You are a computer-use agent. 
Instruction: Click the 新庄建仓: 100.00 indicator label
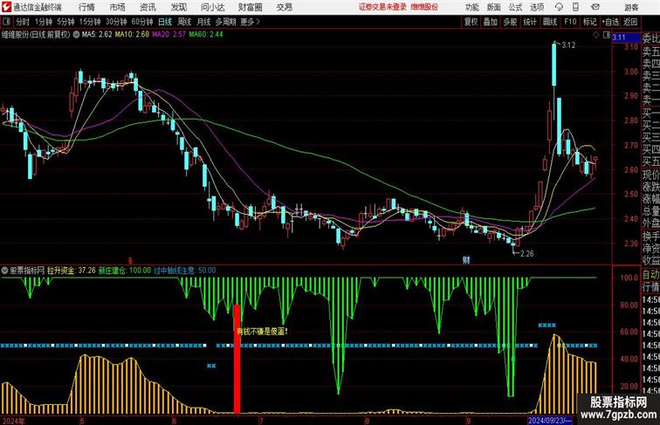point(125,271)
